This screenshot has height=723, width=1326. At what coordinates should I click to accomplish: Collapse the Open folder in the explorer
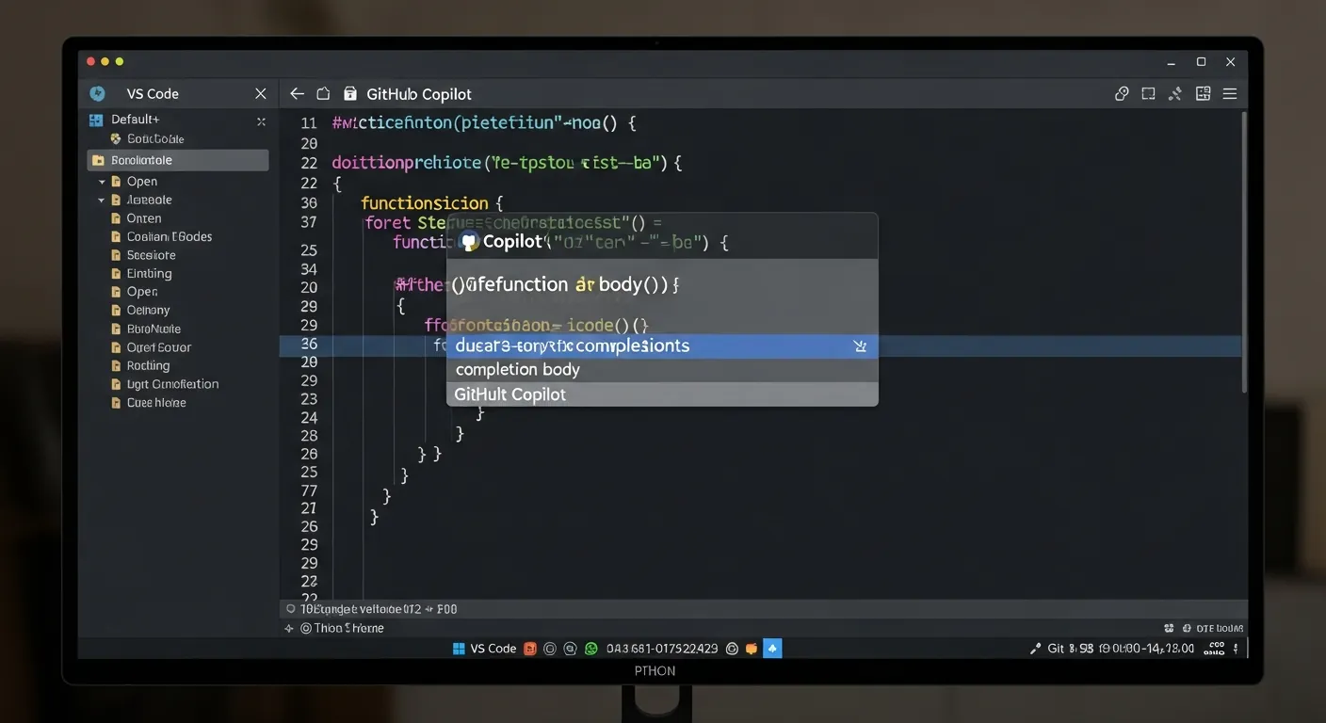tap(103, 181)
